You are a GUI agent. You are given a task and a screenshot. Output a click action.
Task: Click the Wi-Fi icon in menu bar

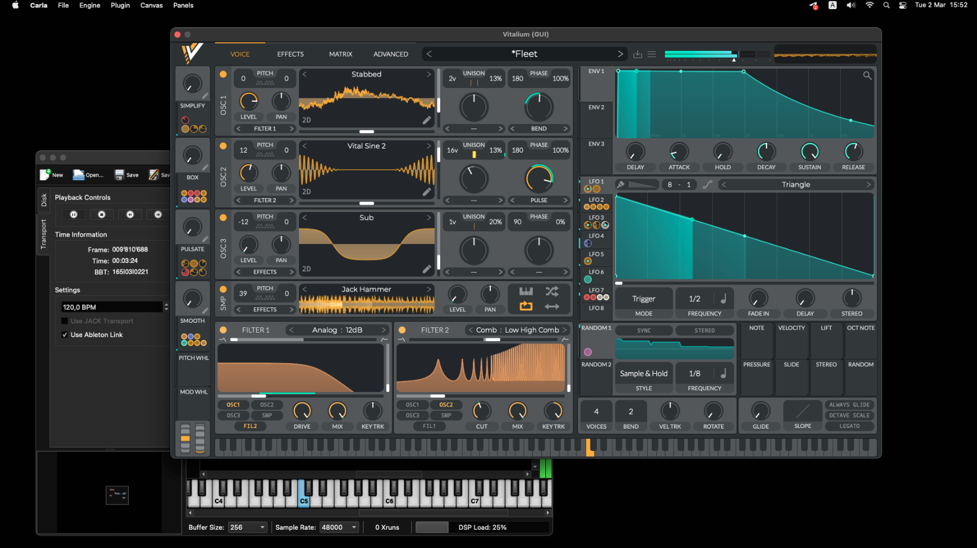870,5
